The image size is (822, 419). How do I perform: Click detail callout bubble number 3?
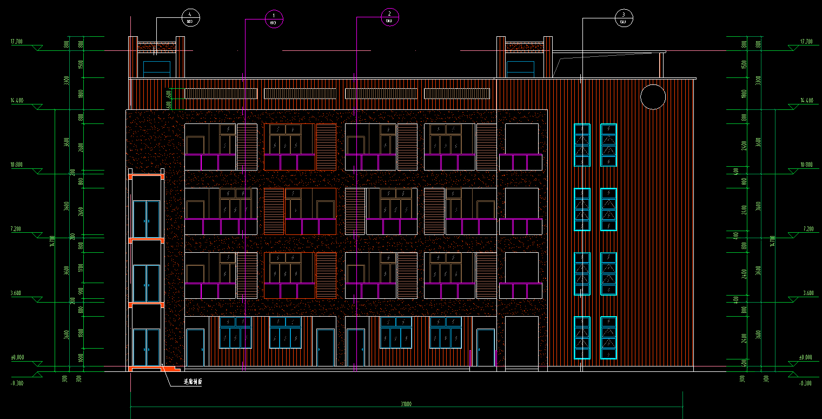click(x=624, y=17)
